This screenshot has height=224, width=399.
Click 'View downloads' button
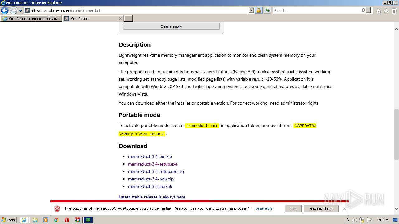point(321,209)
